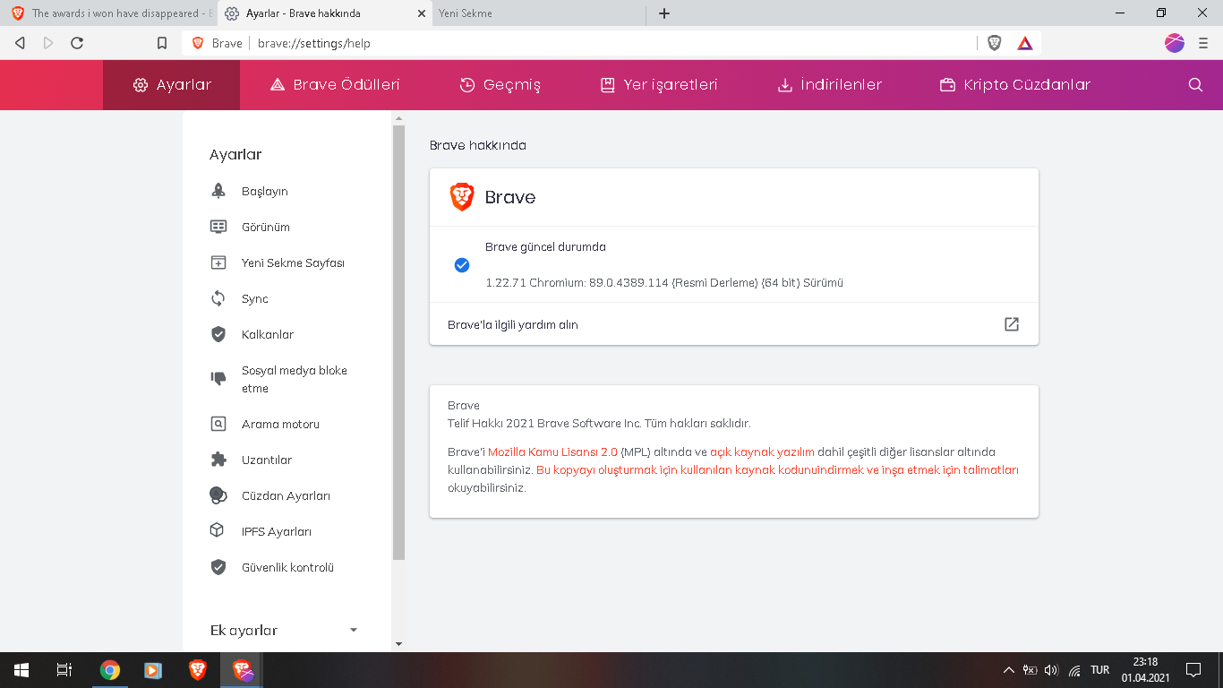Click the Uzantılar puzzle piece icon
The height and width of the screenshot is (688, 1223).
pyautogui.click(x=218, y=460)
